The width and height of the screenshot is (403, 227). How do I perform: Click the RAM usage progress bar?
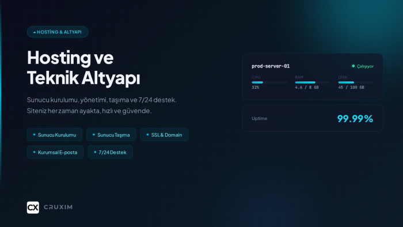pos(313,82)
